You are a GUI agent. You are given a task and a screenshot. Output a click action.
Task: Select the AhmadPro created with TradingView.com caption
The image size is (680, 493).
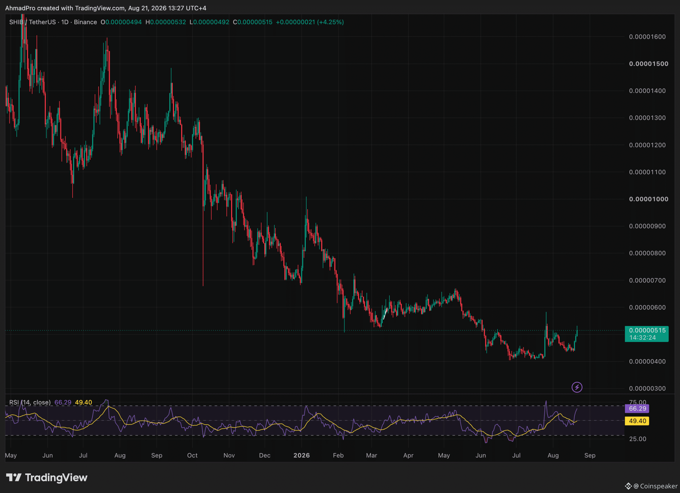coord(105,8)
